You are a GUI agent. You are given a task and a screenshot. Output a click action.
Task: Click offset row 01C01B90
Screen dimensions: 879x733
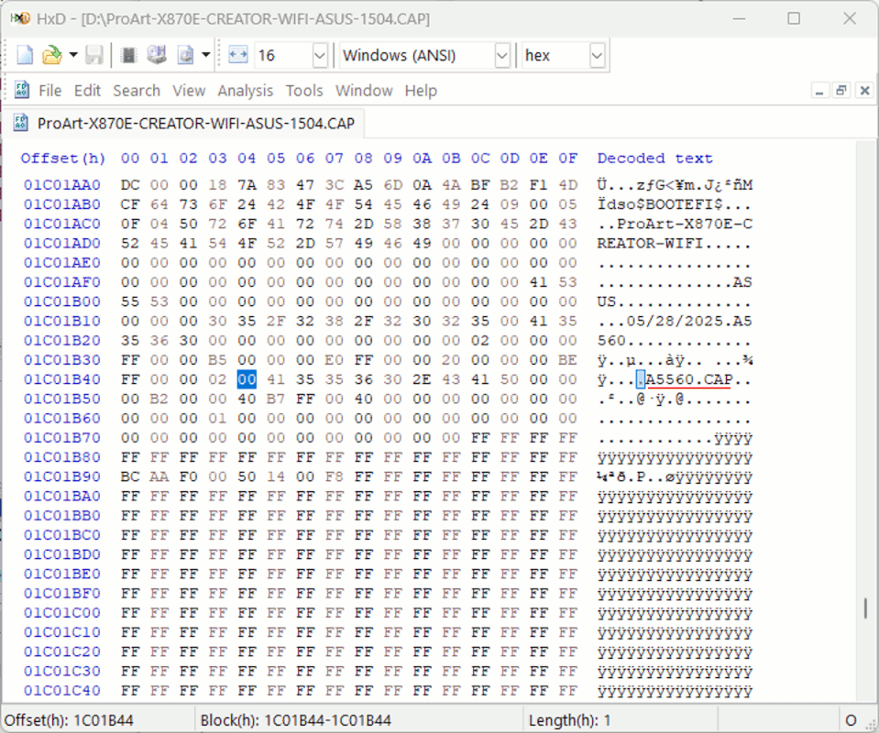pyautogui.click(x=62, y=476)
